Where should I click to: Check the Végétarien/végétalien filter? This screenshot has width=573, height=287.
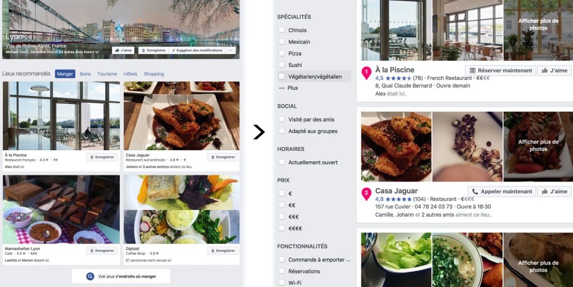click(281, 76)
